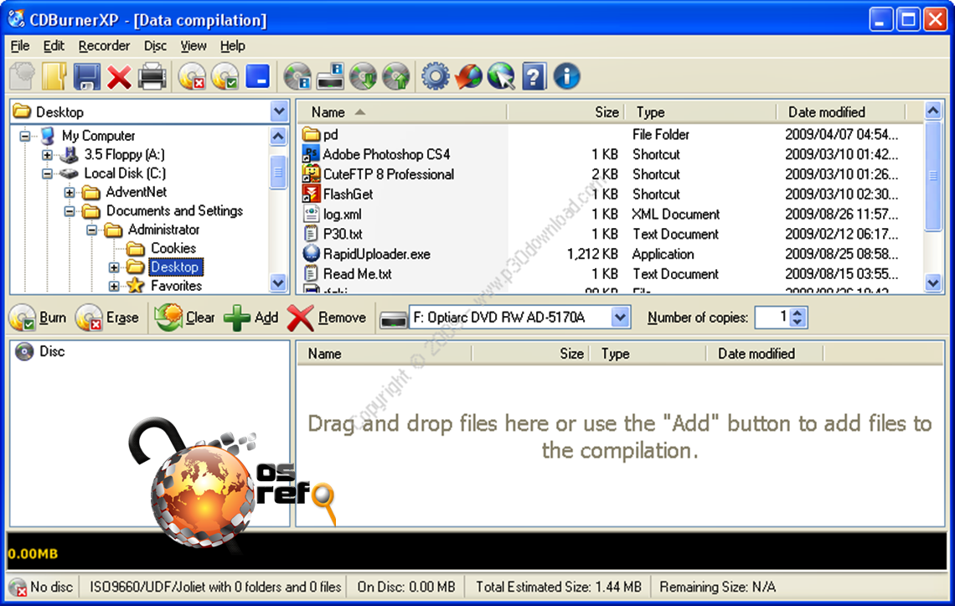Viewport: 955px width, 606px height.
Task: Click folder tree scrollbar down arrow
Action: [x=278, y=282]
